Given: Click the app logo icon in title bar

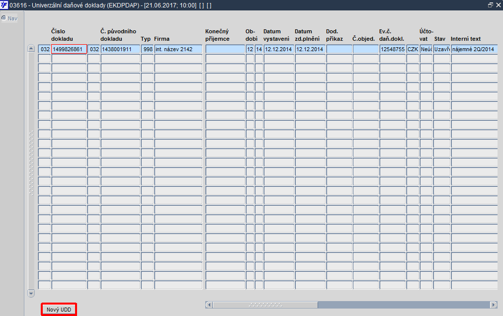Looking at the screenshot, I should coord(4,5).
